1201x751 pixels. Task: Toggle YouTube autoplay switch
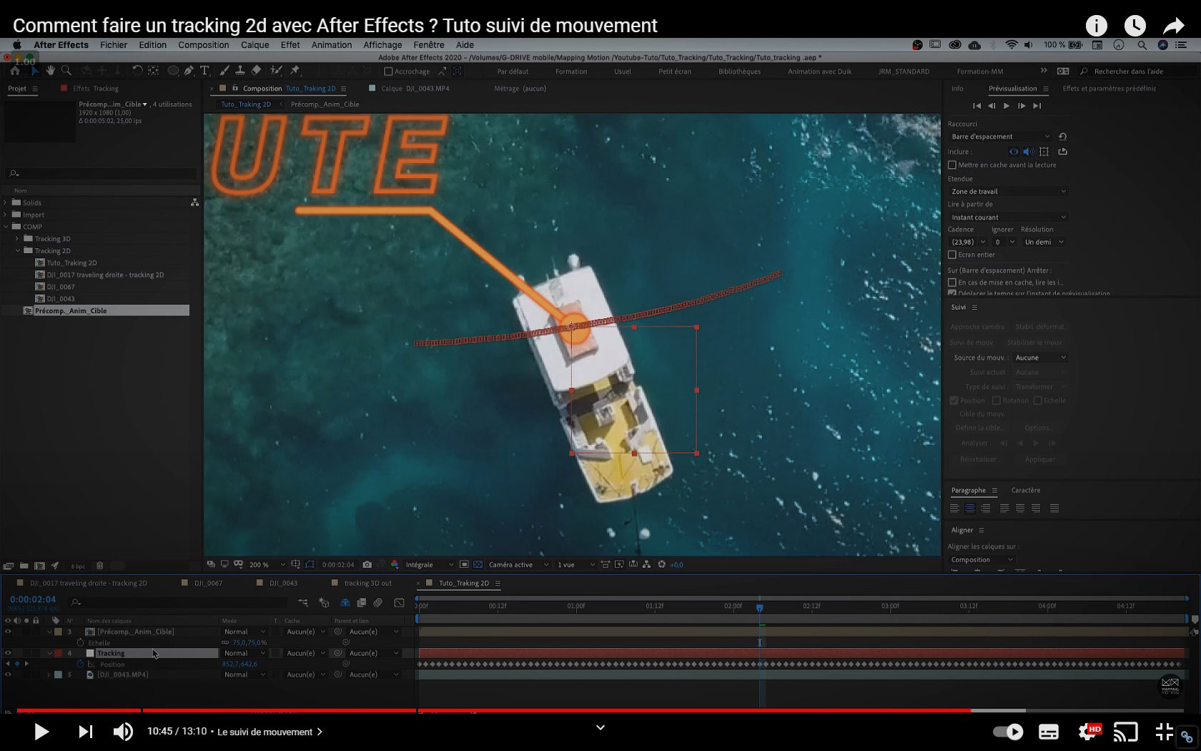1008,732
